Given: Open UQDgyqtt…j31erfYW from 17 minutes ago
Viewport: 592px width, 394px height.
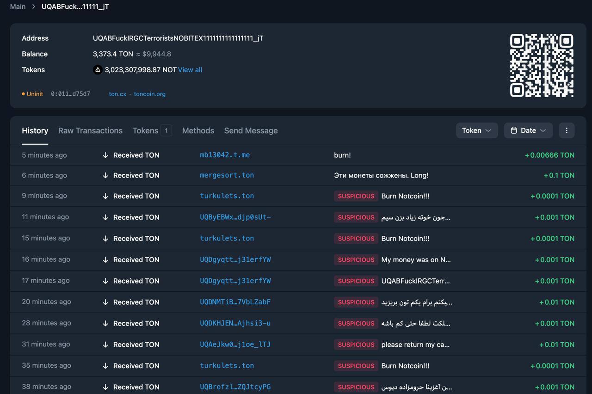Looking at the screenshot, I should point(235,281).
